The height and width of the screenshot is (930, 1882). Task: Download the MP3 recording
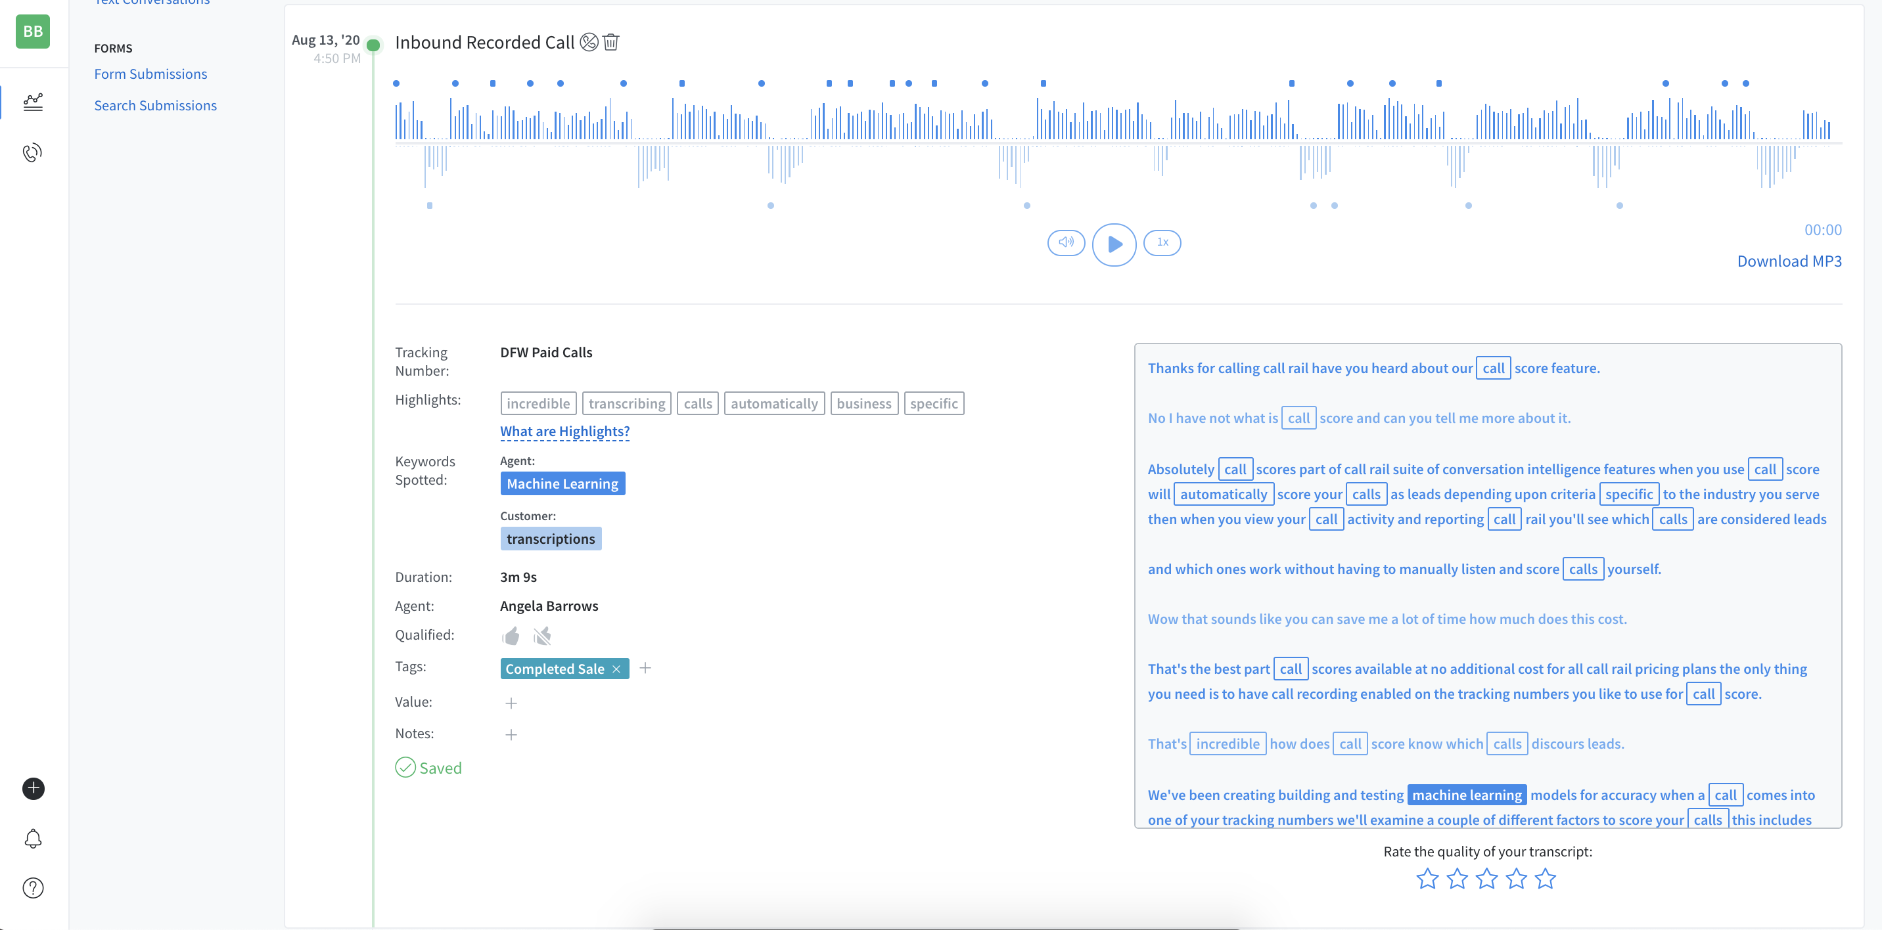[x=1789, y=261]
